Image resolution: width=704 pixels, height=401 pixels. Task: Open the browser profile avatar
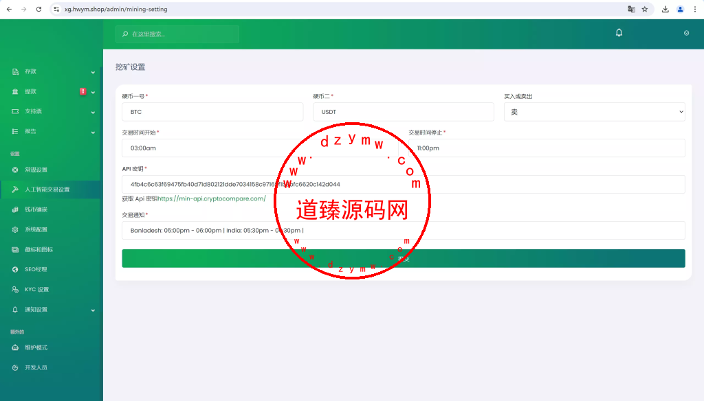tap(680, 9)
